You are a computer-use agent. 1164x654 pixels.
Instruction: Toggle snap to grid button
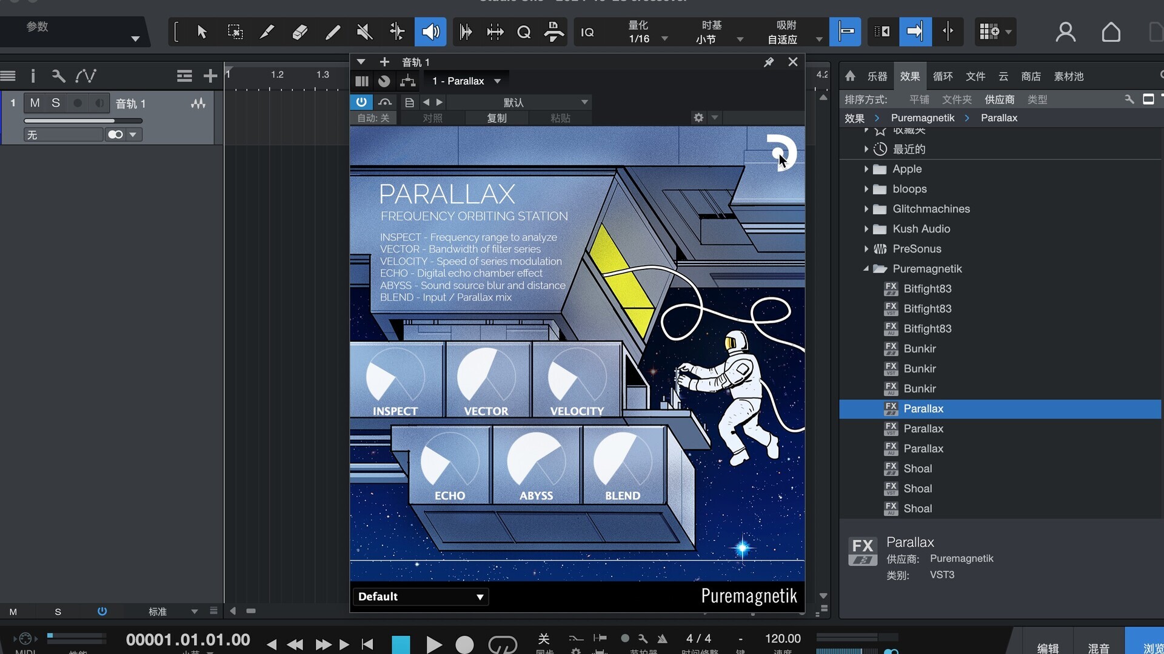point(846,31)
